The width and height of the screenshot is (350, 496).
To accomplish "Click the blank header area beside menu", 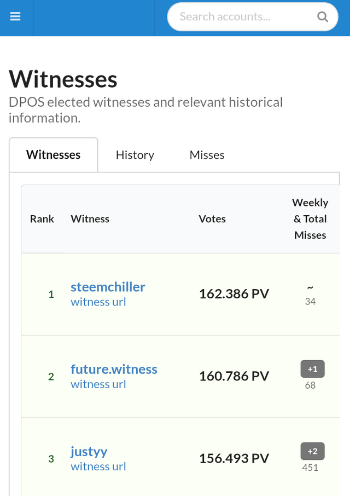I will pos(94,18).
